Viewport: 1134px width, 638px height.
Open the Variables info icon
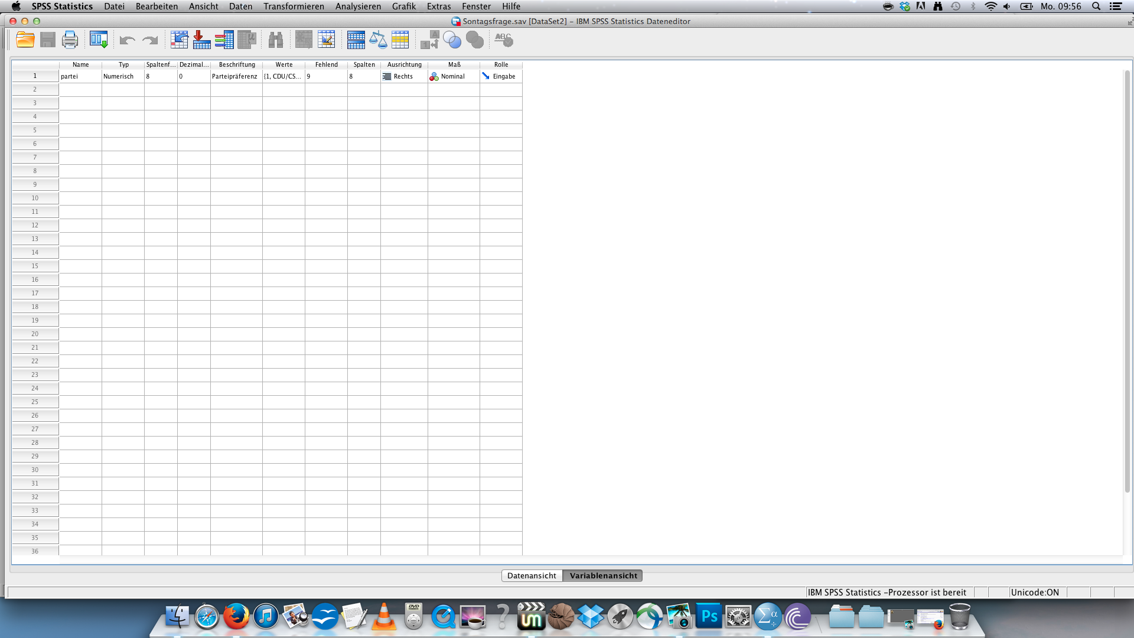pos(224,40)
